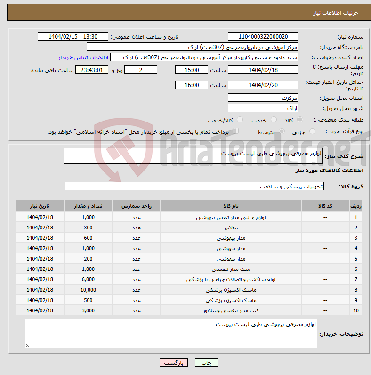Click the quantity 3,000 cell
Screen dimensions: 371x375
pyautogui.click(x=88, y=310)
